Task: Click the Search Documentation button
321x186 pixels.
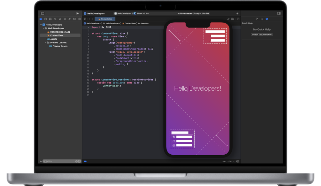Action: coord(261,35)
